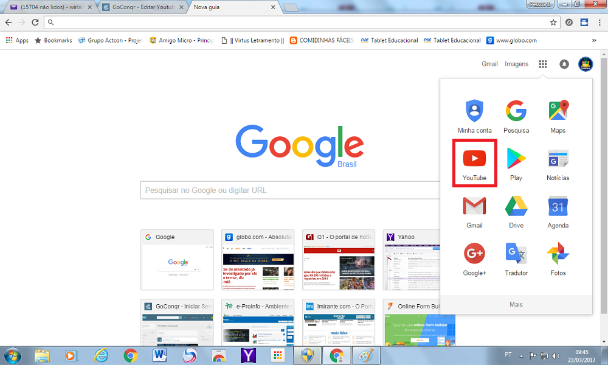Expand hidden bookmarks chevron
Viewport: 608px width, 365px height.
point(593,40)
